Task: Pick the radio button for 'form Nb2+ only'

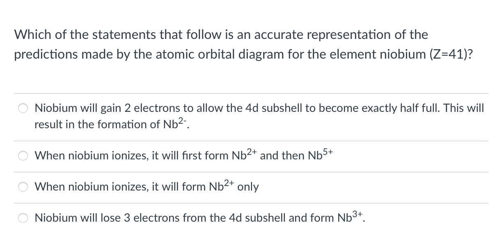Action: [x=22, y=187]
